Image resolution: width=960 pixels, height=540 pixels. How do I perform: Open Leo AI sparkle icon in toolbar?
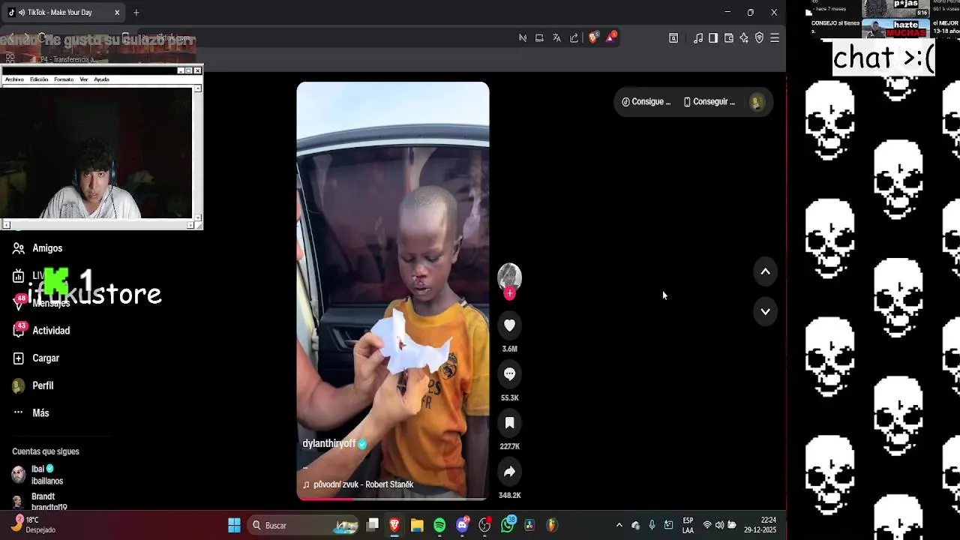[x=744, y=38]
